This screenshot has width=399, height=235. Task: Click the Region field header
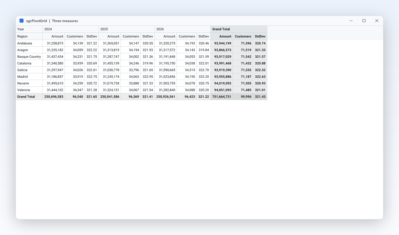coord(29,36)
